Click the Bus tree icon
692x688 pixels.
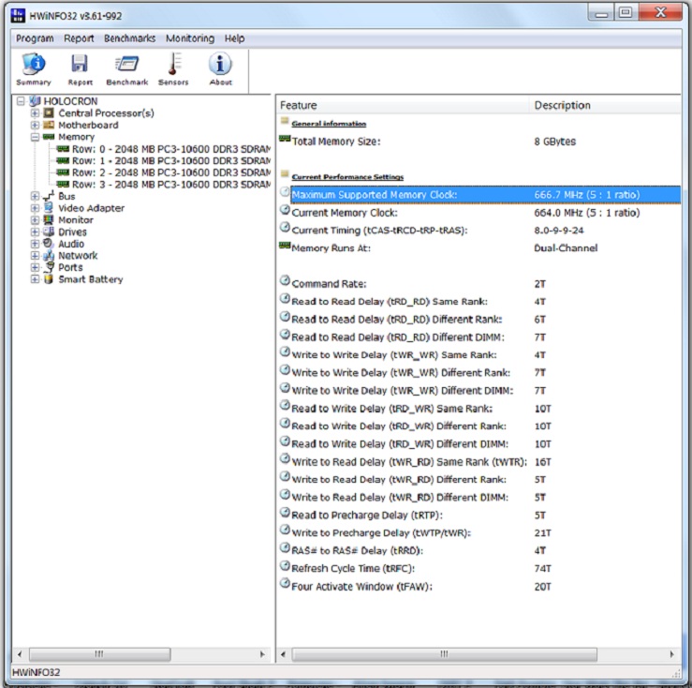click(49, 196)
